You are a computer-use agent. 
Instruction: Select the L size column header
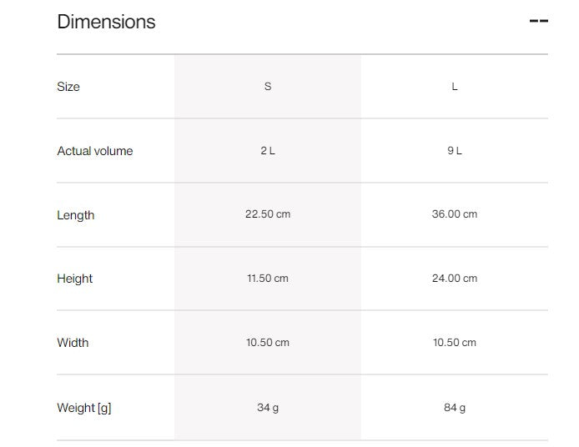(455, 87)
